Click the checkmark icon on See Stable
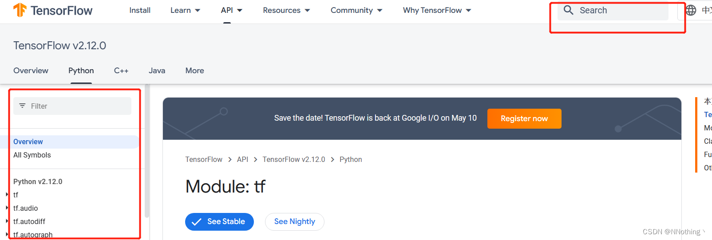 click(x=196, y=222)
